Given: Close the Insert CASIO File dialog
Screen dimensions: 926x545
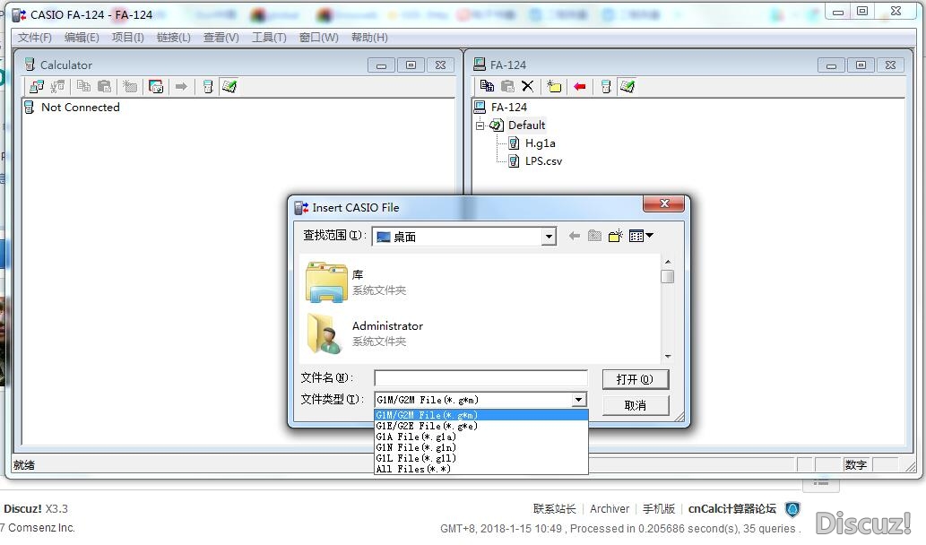Looking at the screenshot, I should [663, 203].
